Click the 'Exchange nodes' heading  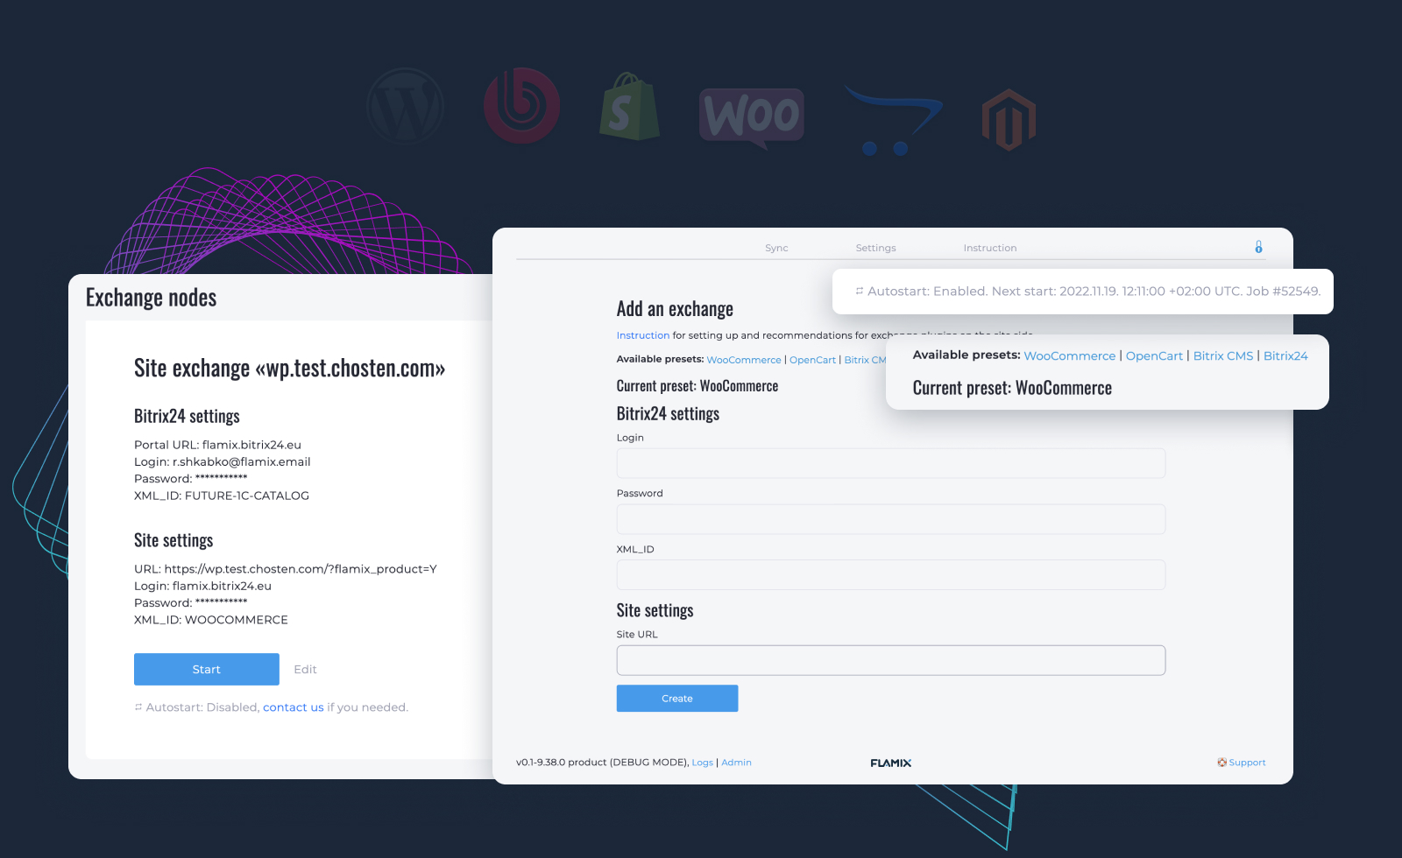[151, 298]
